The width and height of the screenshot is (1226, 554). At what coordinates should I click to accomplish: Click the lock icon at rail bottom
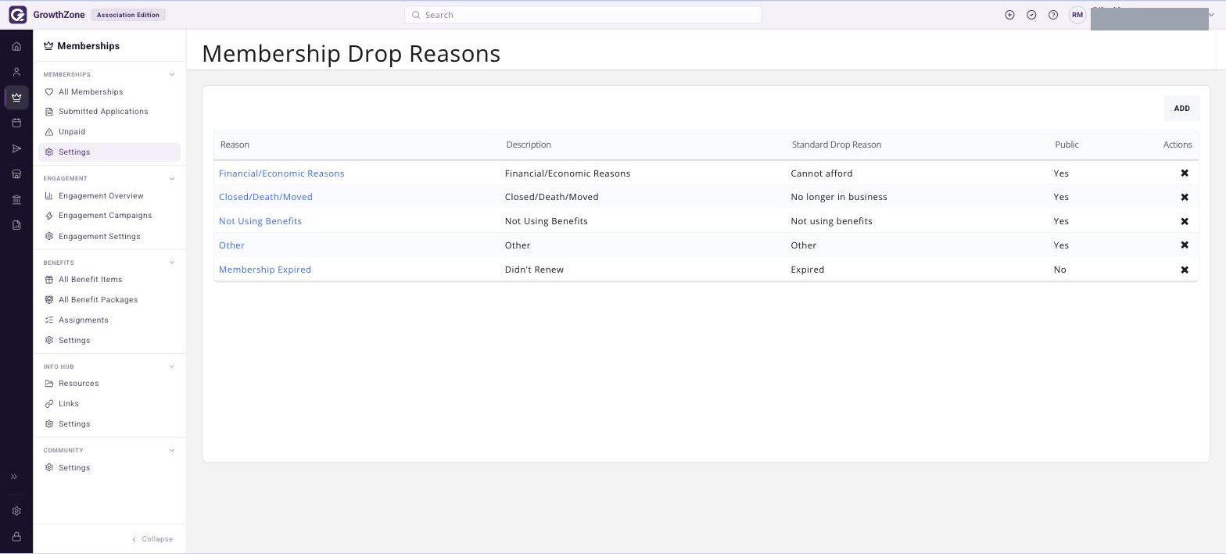click(16, 537)
